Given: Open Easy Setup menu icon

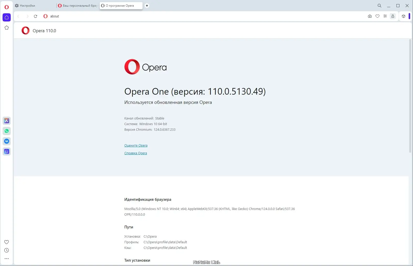Looking at the screenshot, I should click(x=385, y=16).
